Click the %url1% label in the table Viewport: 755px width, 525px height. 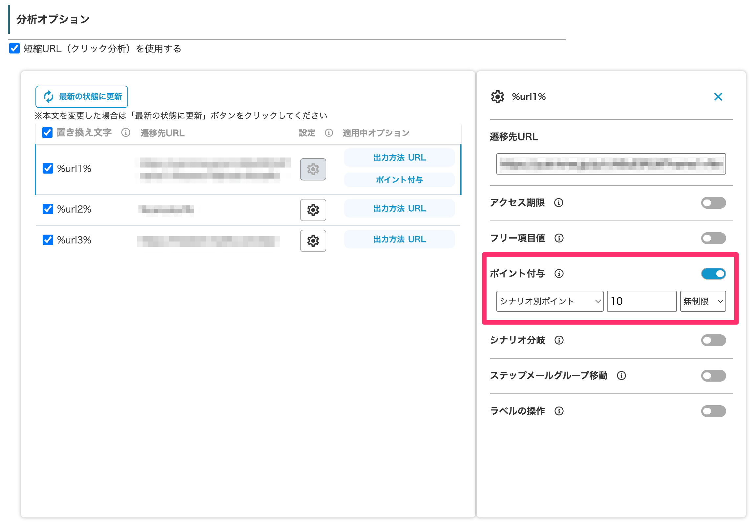[x=74, y=168]
